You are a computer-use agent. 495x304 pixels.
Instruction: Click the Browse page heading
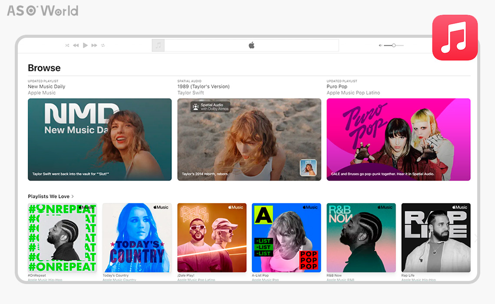44,68
